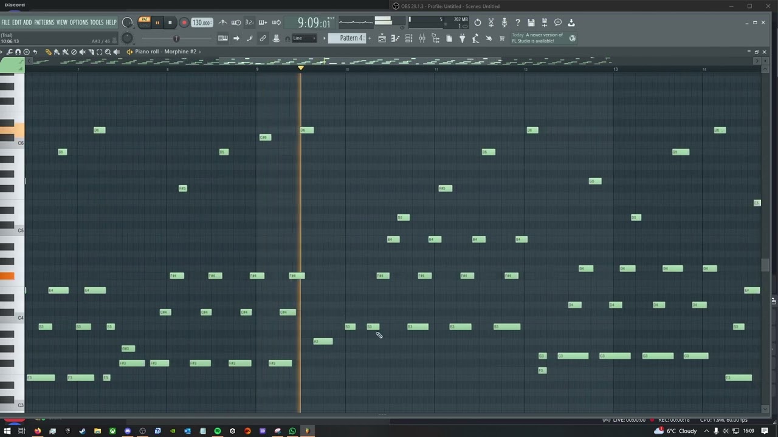
Task: Switch to PAT pattern mode
Action: 145,20
